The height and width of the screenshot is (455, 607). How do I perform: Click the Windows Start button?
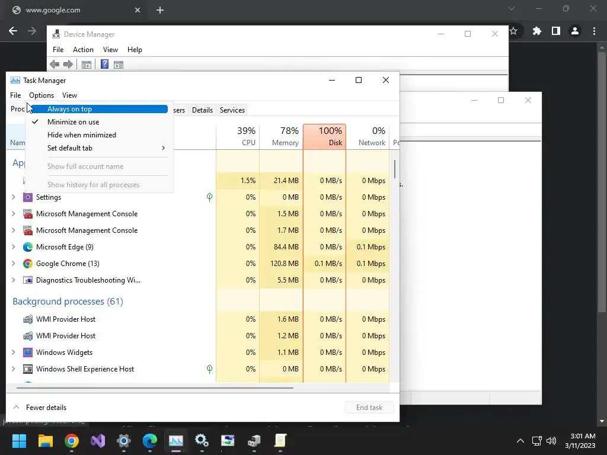pyautogui.click(x=19, y=441)
